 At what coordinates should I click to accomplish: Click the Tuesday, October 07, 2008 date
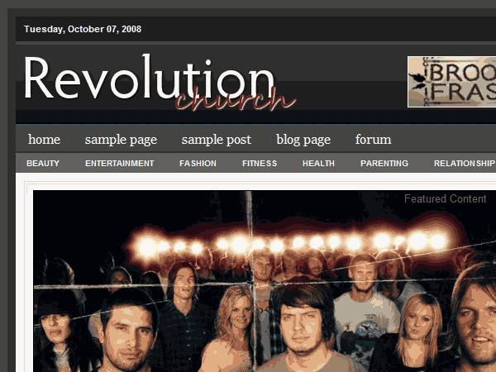click(83, 29)
